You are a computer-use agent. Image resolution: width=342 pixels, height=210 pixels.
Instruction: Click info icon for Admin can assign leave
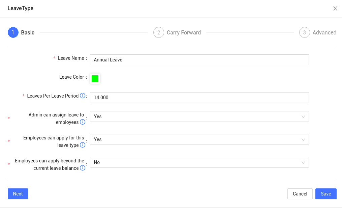coord(82,122)
